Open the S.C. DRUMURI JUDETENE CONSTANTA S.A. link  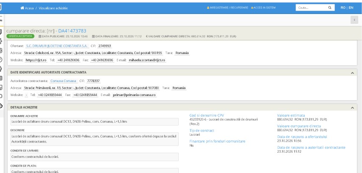point(57,46)
